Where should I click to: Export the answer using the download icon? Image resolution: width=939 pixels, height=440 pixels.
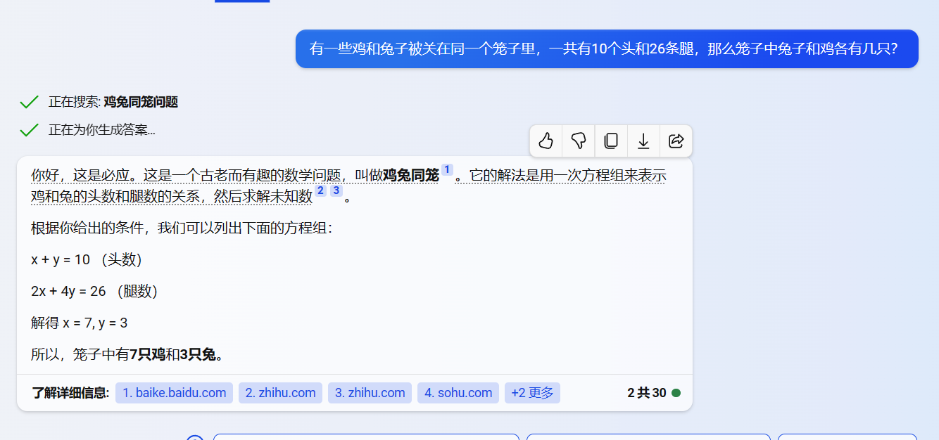[x=643, y=141]
